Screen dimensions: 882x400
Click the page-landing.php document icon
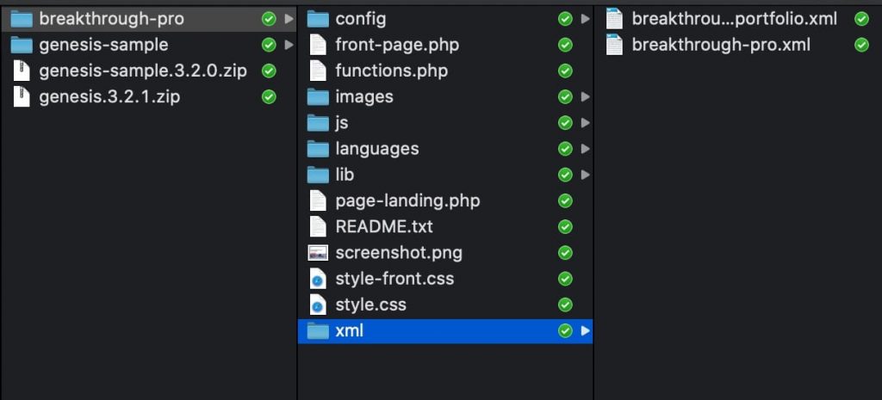point(318,200)
